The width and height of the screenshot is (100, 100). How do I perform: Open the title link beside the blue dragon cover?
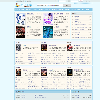click(56, 27)
